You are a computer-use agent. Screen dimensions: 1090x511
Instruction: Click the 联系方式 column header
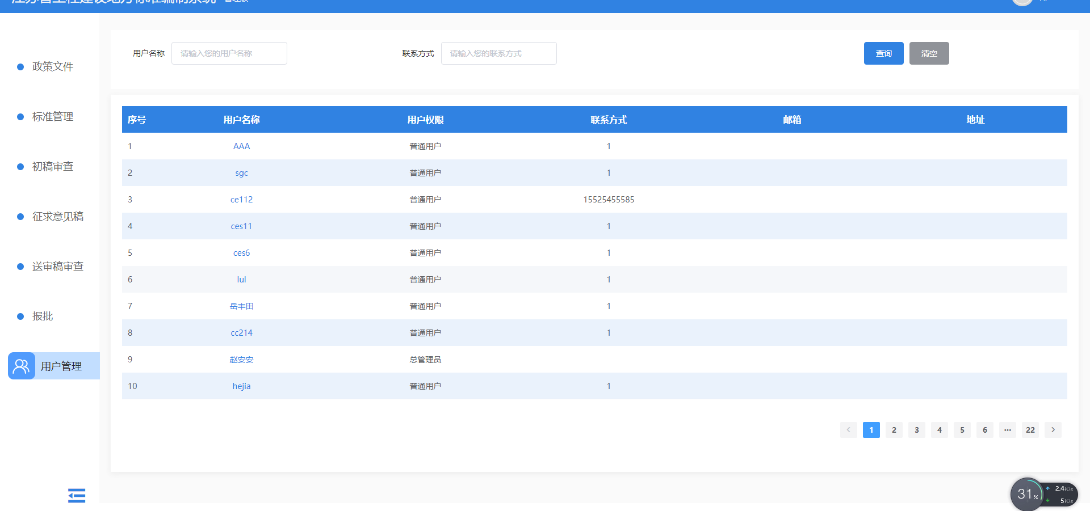click(x=609, y=120)
